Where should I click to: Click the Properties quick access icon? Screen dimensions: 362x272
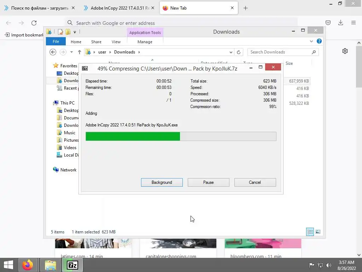(x=60, y=32)
